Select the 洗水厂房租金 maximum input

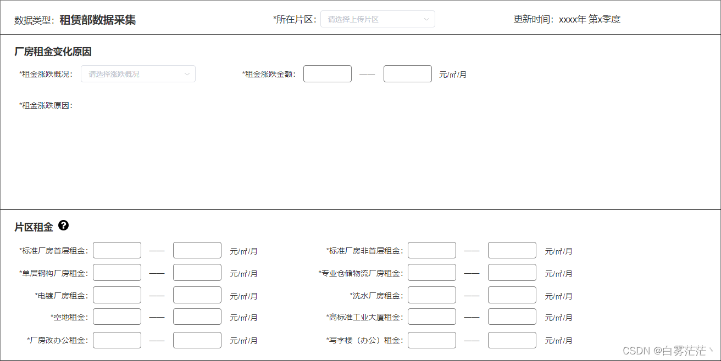pyautogui.click(x=512, y=295)
